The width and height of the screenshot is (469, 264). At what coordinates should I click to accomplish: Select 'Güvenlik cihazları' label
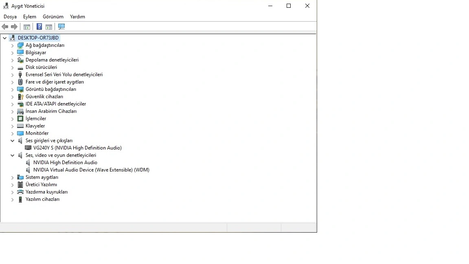coord(44,97)
